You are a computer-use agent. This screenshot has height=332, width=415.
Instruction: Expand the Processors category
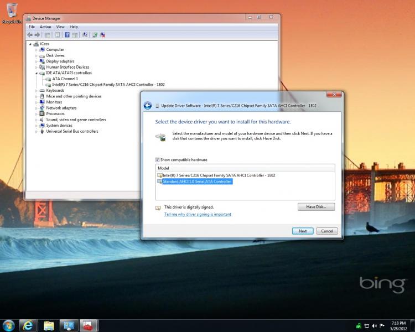point(37,114)
